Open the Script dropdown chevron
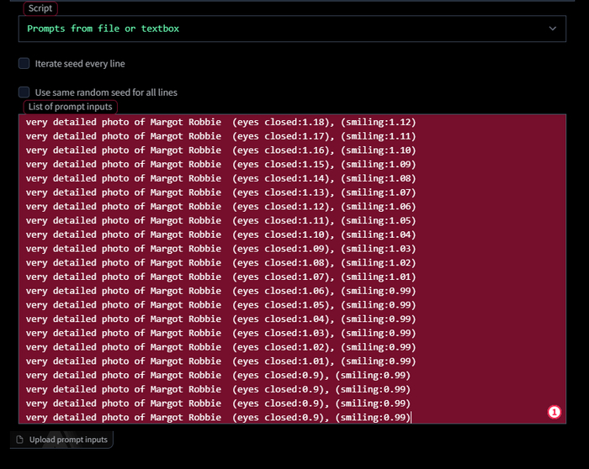The width and height of the screenshot is (589, 469). pos(553,29)
